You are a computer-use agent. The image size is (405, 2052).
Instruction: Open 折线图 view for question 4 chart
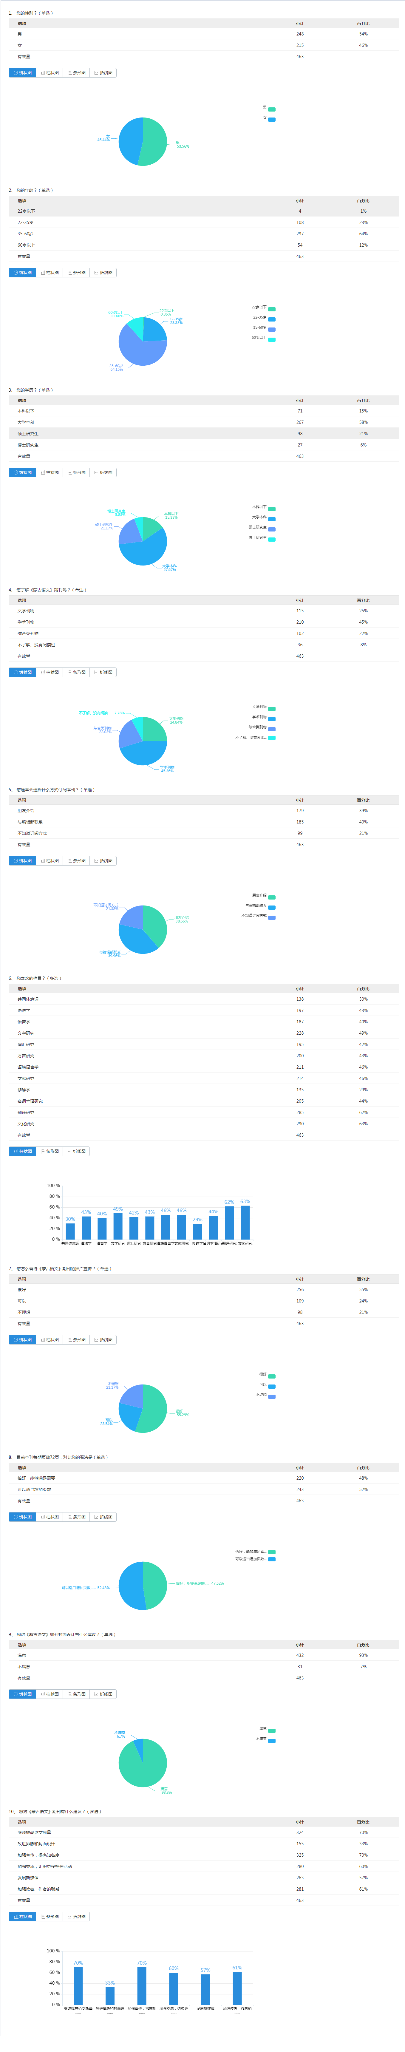click(x=104, y=672)
